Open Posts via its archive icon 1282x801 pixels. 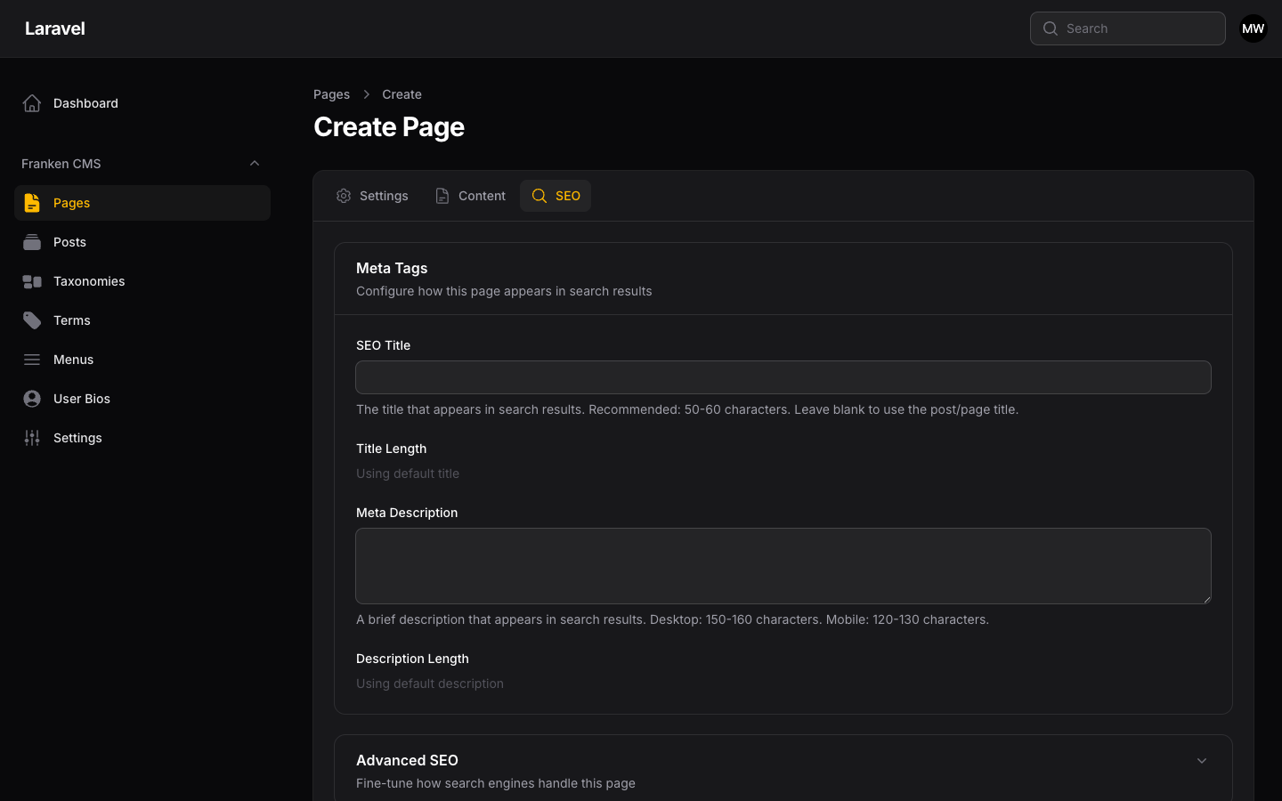click(x=32, y=241)
